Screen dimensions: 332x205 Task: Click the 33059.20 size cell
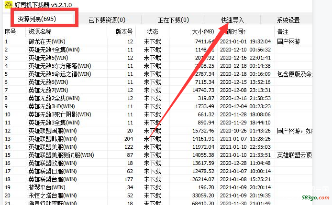click(x=203, y=195)
